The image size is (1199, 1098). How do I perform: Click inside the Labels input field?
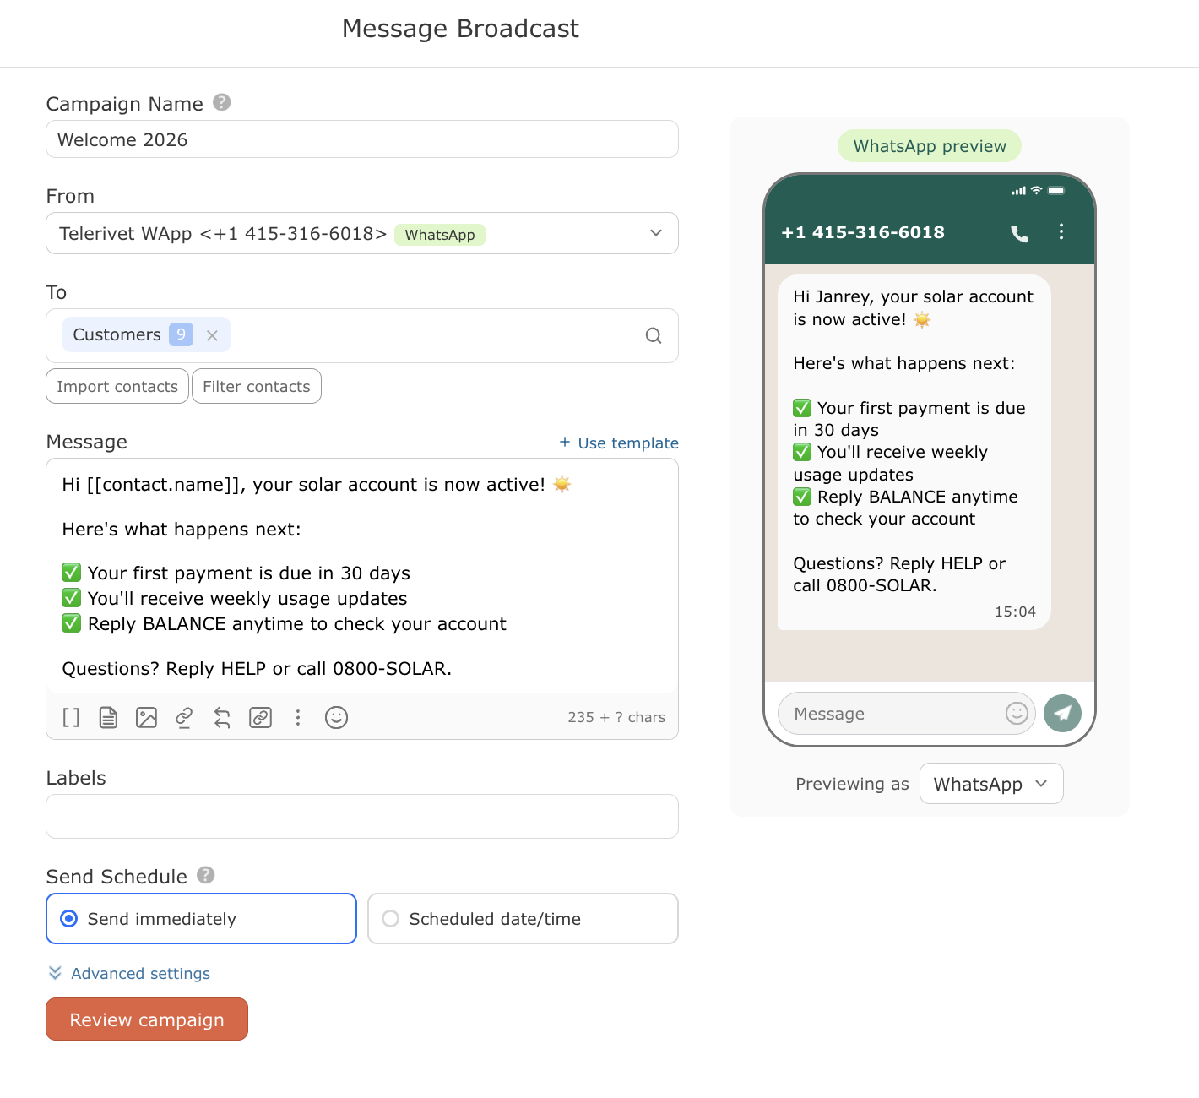pos(362,816)
